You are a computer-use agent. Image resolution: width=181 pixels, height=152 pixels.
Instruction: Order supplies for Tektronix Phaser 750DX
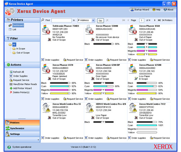coord(50,60)
